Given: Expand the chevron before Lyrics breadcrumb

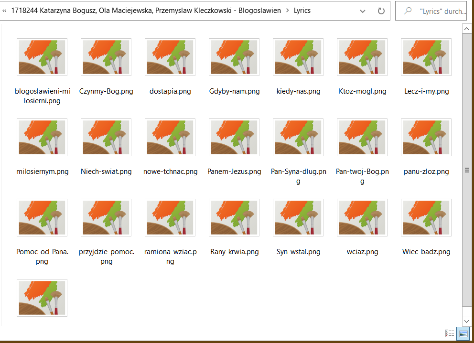Looking at the screenshot, I should pyautogui.click(x=288, y=11).
